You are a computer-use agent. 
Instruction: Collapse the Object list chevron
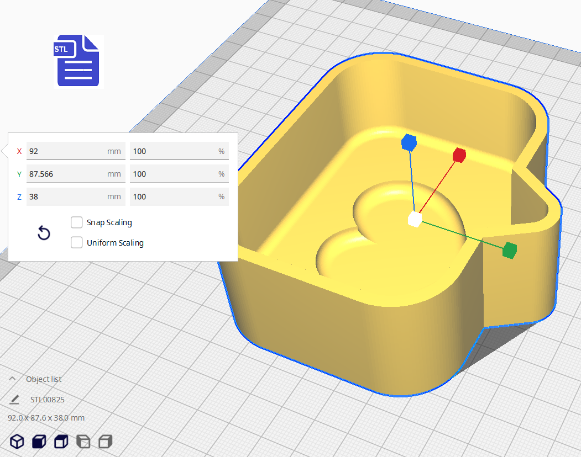coord(12,379)
